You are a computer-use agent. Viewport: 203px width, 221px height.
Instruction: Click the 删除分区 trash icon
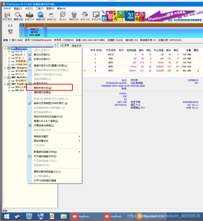click(x=74, y=16)
